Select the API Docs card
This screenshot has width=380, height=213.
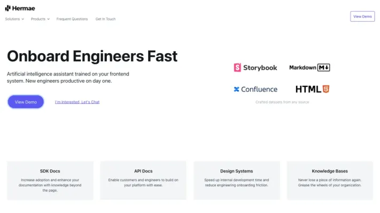click(x=143, y=180)
